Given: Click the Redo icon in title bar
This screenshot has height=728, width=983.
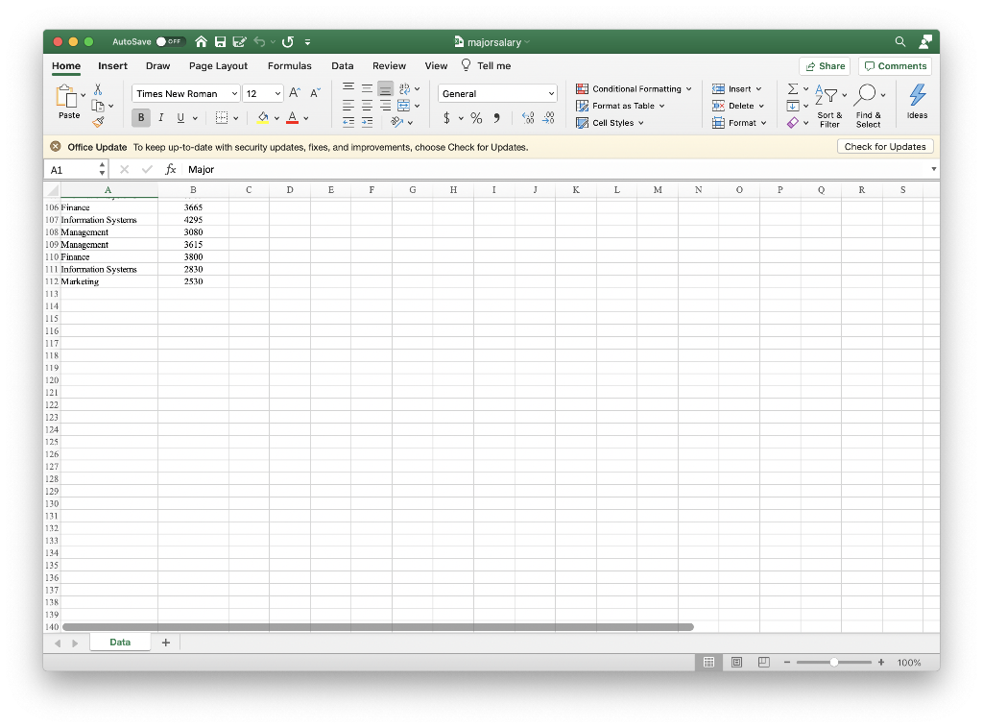Looking at the screenshot, I should pos(288,41).
